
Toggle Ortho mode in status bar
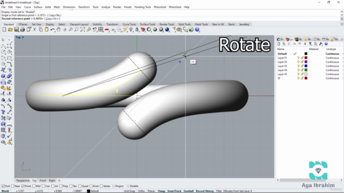141,191
